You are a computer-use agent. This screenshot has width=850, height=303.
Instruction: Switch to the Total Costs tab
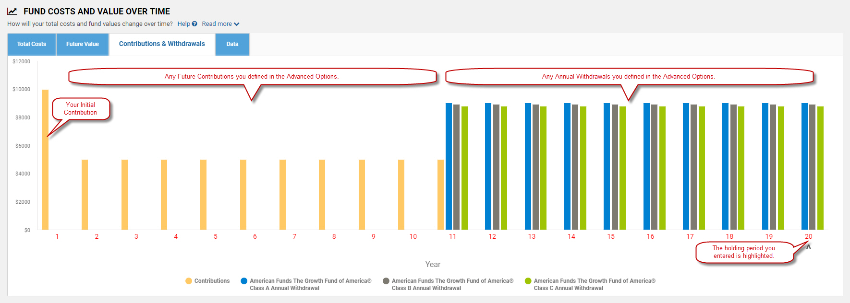[32, 44]
